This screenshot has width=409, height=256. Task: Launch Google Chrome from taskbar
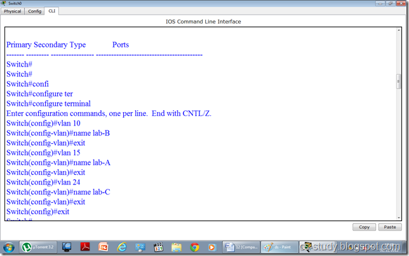click(x=194, y=247)
